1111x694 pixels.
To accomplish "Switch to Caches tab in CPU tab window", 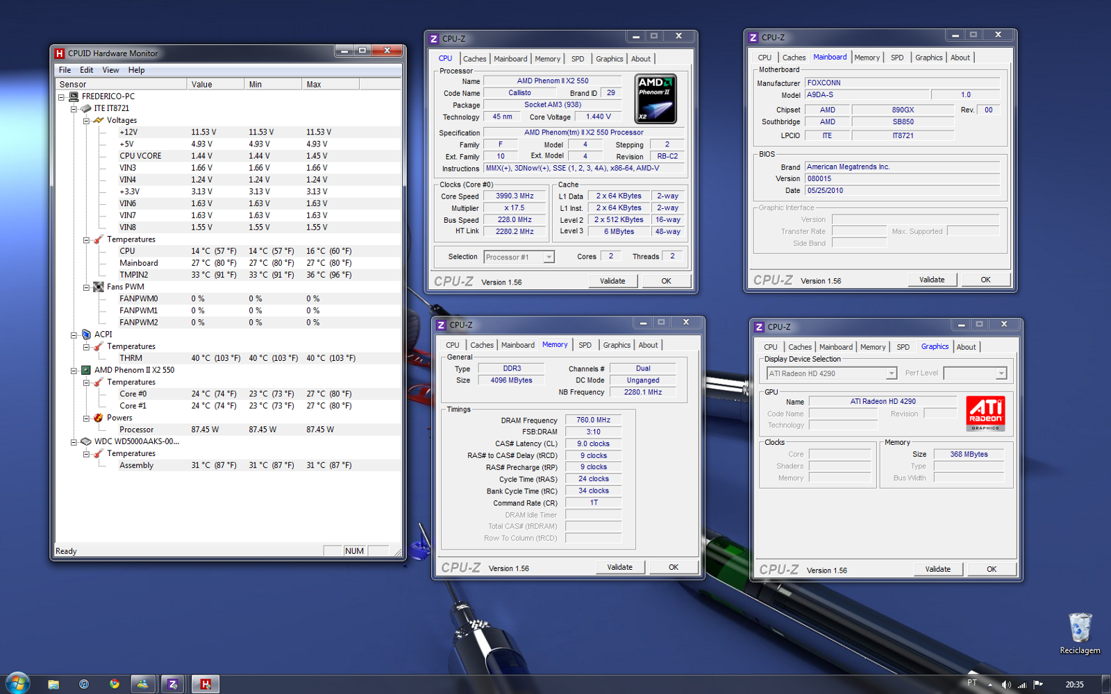I will [x=474, y=59].
